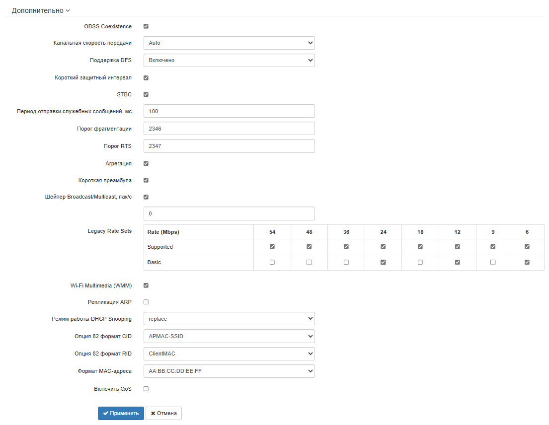Open Поддержка DFS dropdown
549x425 pixels.
[229, 60]
